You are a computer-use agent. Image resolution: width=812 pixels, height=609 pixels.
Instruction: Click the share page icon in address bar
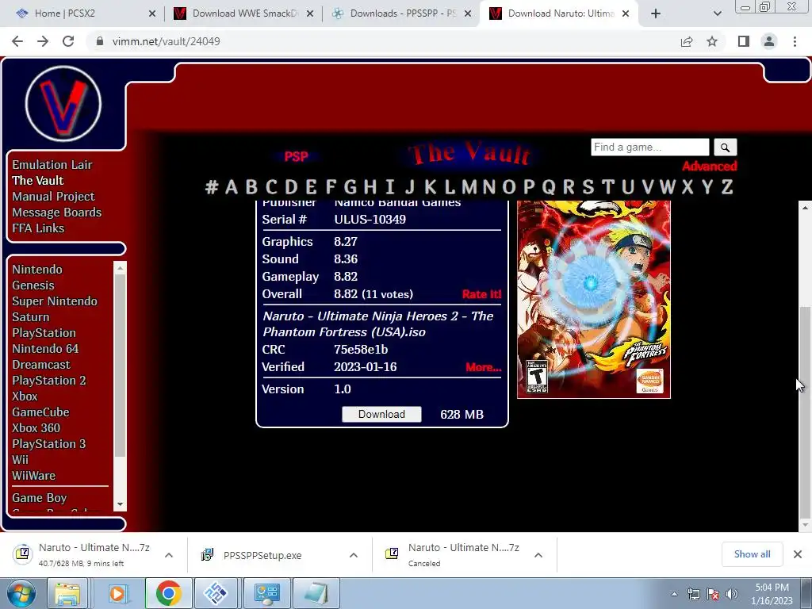pyautogui.click(x=687, y=41)
